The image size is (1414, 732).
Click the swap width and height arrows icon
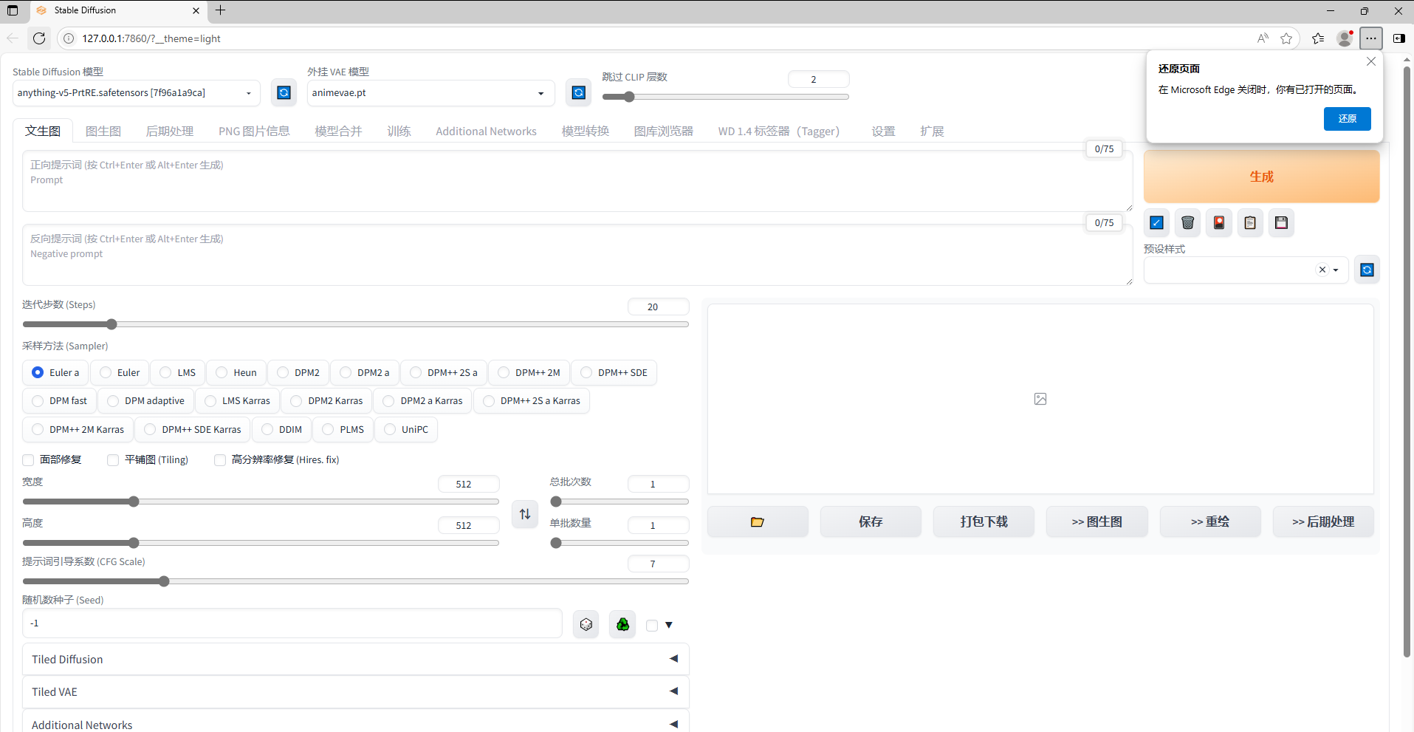[525, 514]
